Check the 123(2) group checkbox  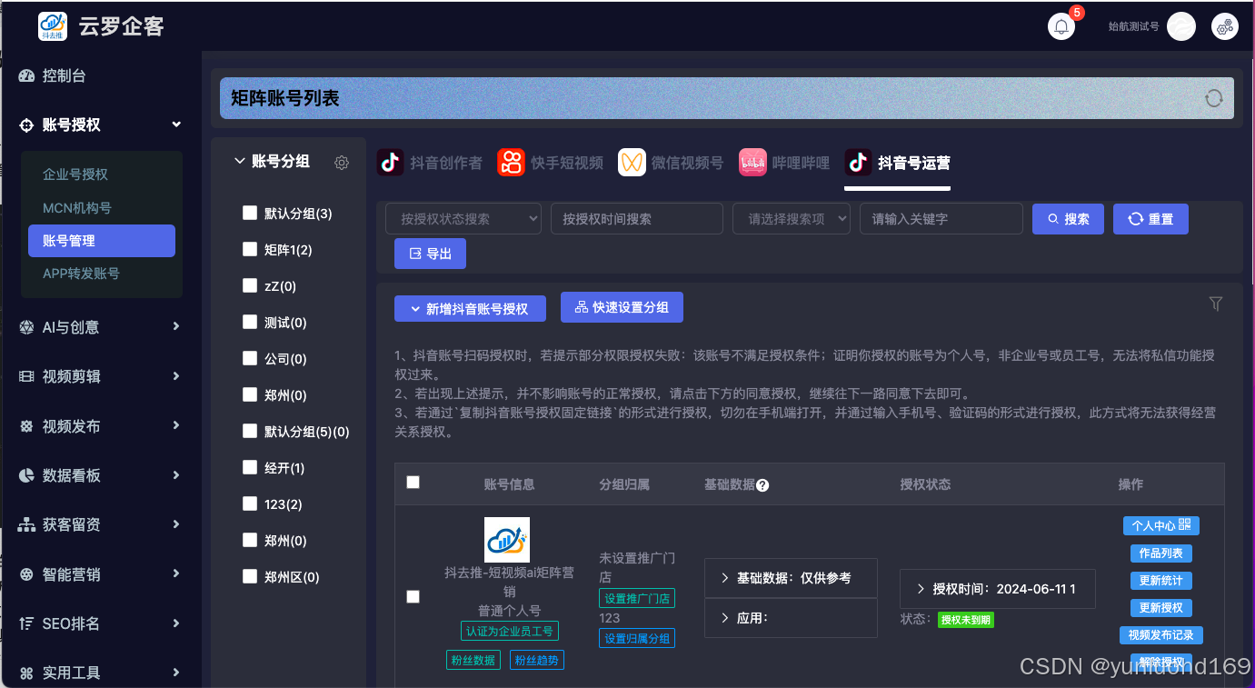point(250,504)
